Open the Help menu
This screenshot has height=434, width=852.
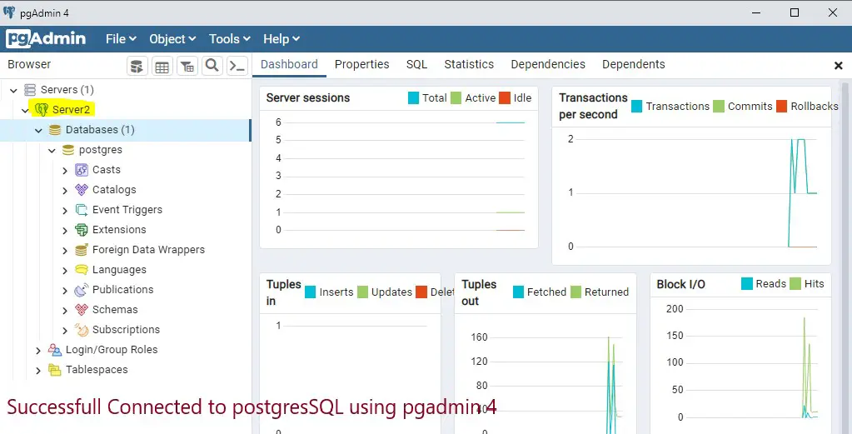coord(281,39)
